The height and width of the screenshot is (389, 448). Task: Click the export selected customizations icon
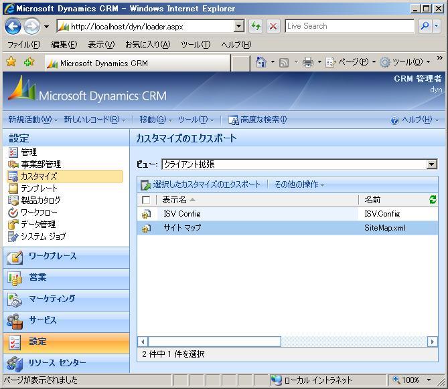pyautogui.click(x=145, y=184)
